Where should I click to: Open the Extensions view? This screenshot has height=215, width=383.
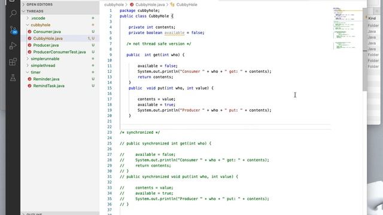[x=13, y=62]
